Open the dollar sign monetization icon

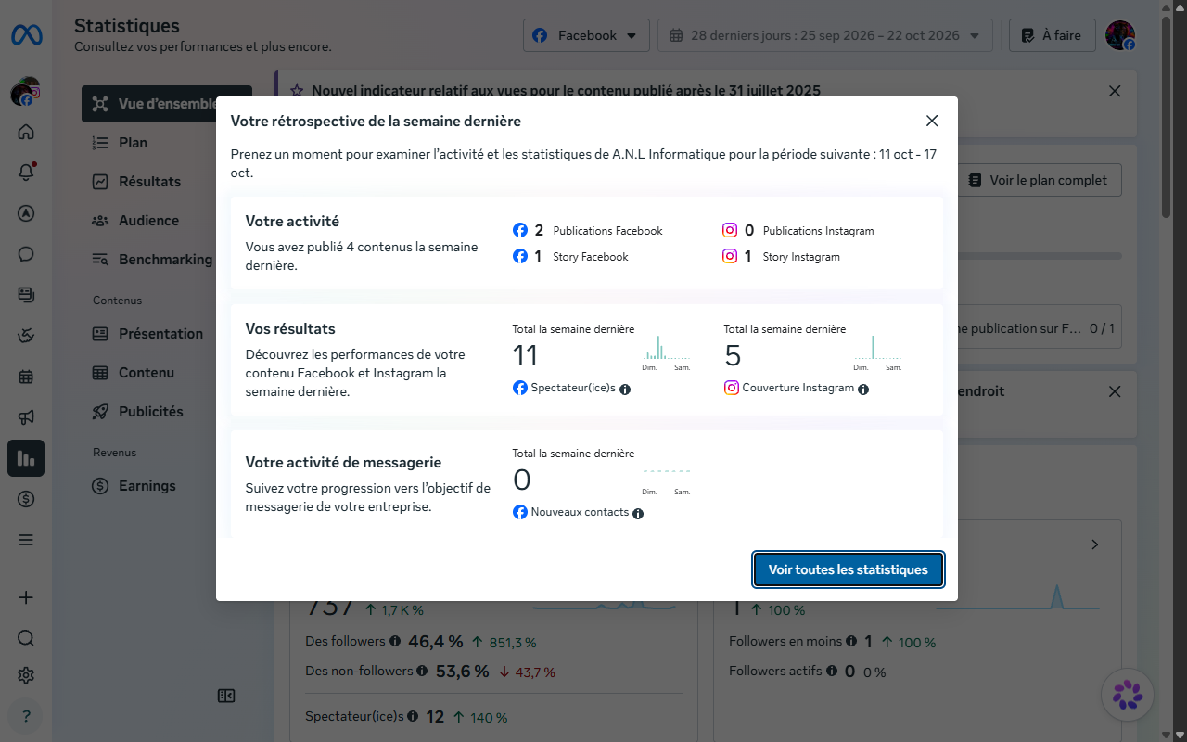(x=26, y=499)
